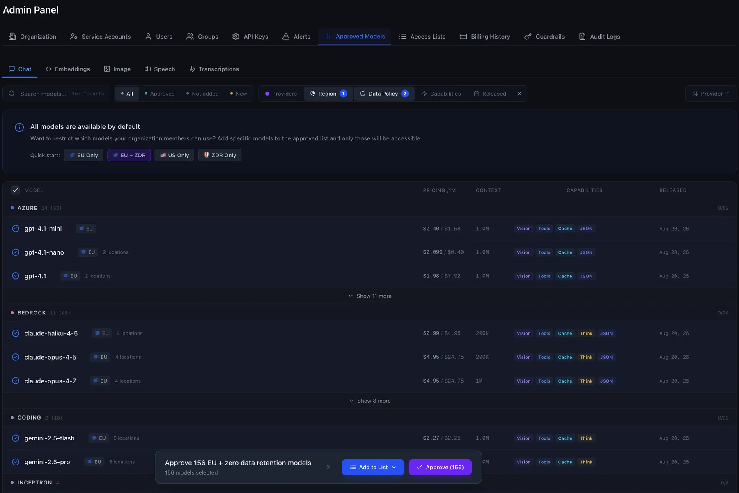Viewport: 739px width, 493px height.
Task: Click the search magnifier icon
Action: (12, 94)
